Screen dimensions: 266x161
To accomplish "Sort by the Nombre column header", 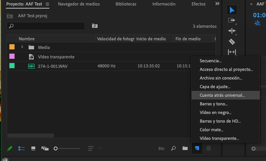I will point(56,39).
